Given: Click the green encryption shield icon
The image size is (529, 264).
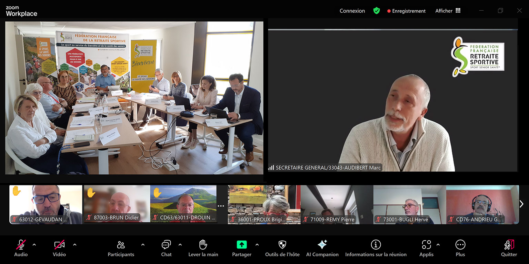Looking at the screenshot, I should (377, 11).
